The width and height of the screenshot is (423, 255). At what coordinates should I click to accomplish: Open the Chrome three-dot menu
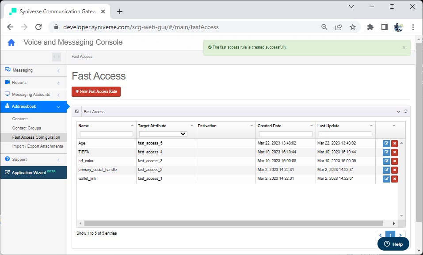[x=413, y=27]
